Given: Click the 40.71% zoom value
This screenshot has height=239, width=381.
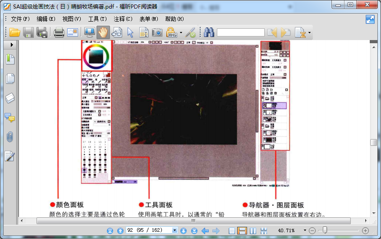Looking at the screenshot, I should coord(286,230).
